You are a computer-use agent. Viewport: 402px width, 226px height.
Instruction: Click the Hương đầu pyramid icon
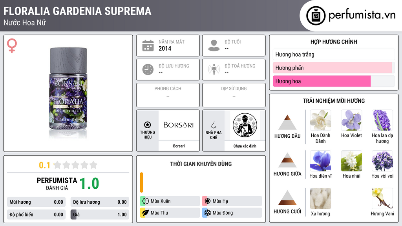287,122
